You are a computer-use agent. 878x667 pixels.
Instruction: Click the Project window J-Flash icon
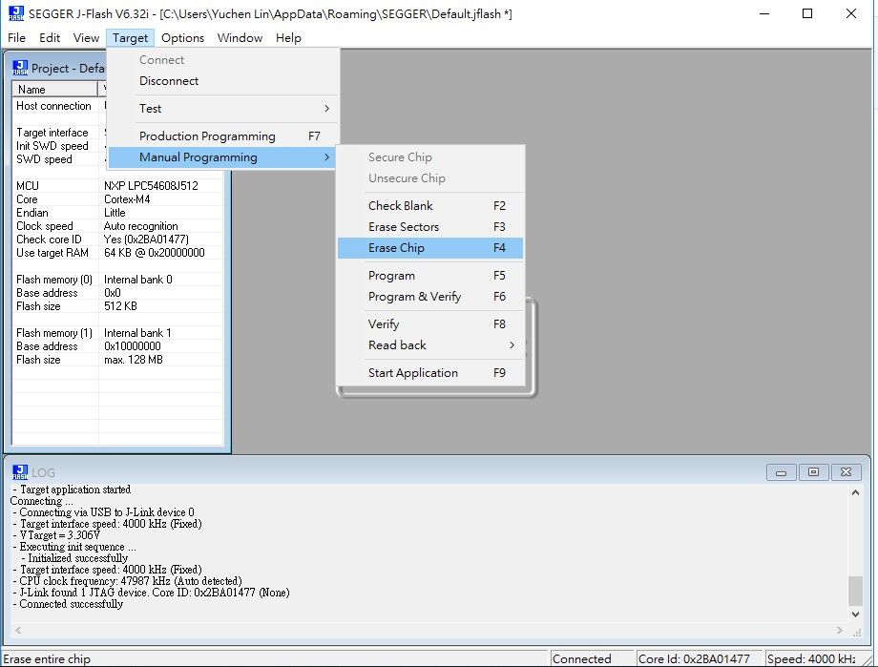pyautogui.click(x=20, y=68)
